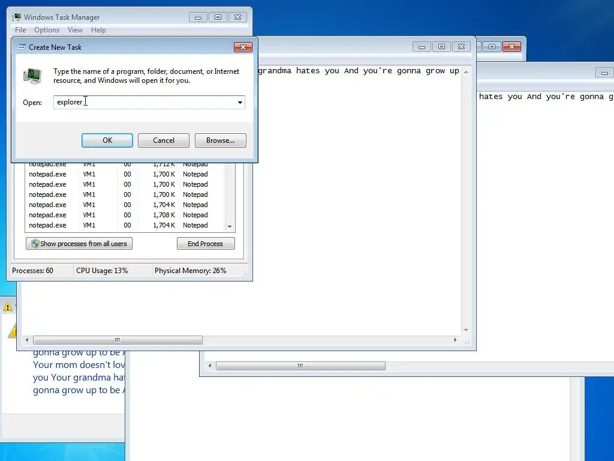Image resolution: width=614 pixels, height=461 pixels.
Task: Maximize the front Notepad window
Action: pos(441,47)
